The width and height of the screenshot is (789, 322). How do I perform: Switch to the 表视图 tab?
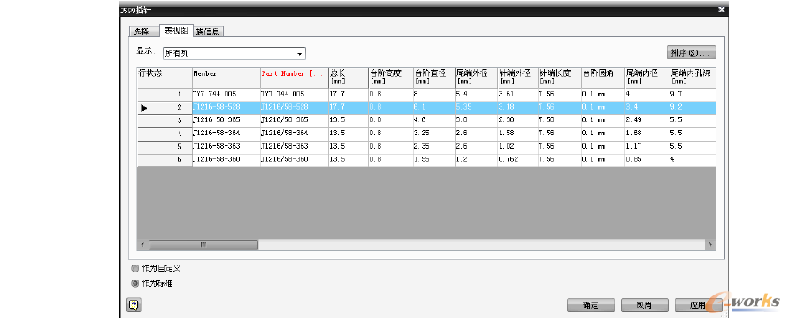point(176,30)
